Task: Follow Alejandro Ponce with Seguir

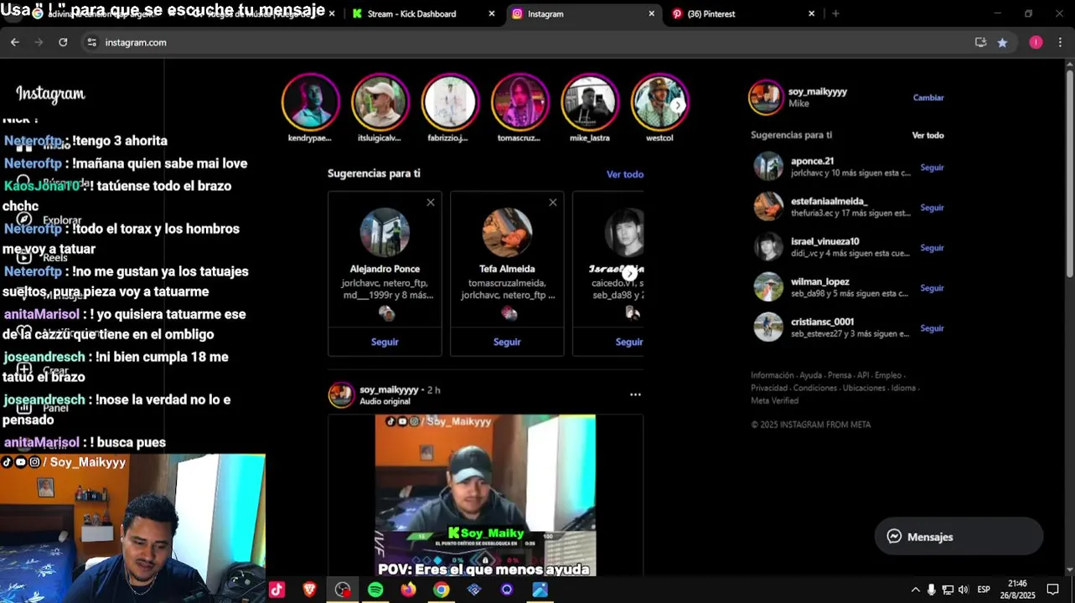Action: pos(385,342)
